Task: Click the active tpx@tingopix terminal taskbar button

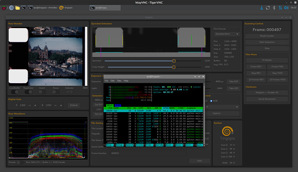Action: click(105, 8)
